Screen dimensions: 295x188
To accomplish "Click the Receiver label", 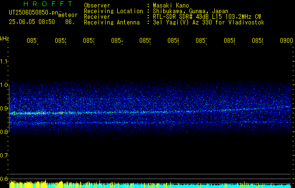I will (x=97, y=17).
